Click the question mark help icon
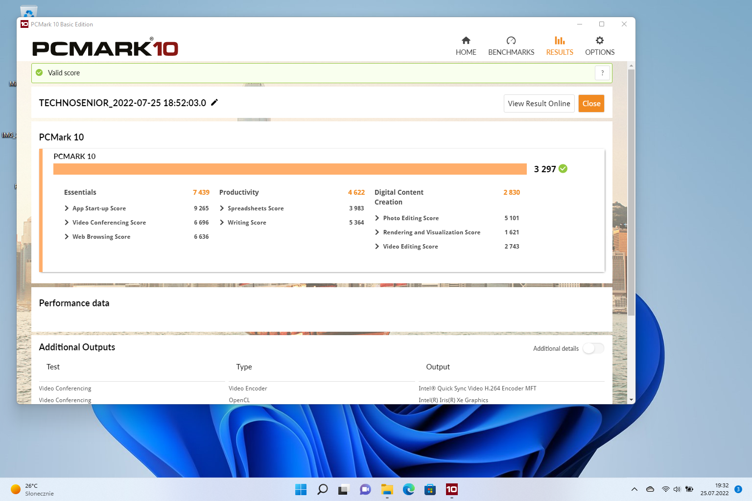The height and width of the screenshot is (501, 752). (x=602, y=73)
